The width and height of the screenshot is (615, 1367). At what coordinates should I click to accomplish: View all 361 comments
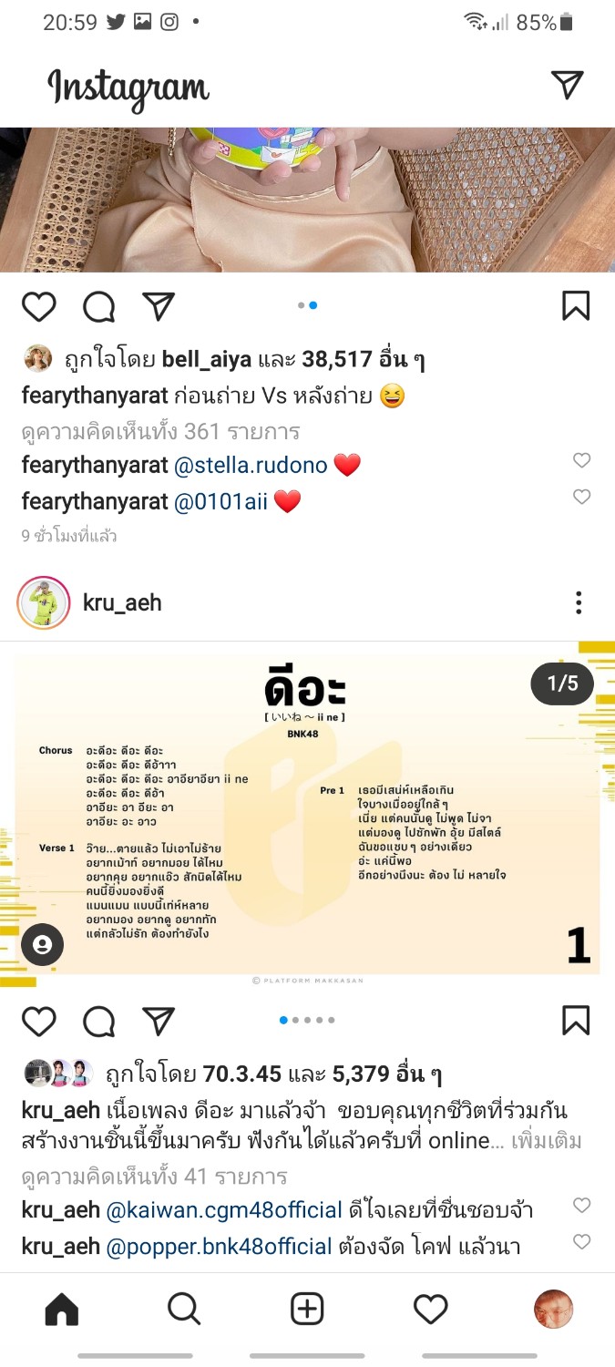[x=160, y=431]
